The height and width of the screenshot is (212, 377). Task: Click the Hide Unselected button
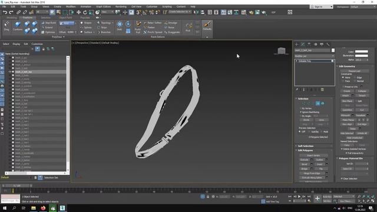click(355, 138)
